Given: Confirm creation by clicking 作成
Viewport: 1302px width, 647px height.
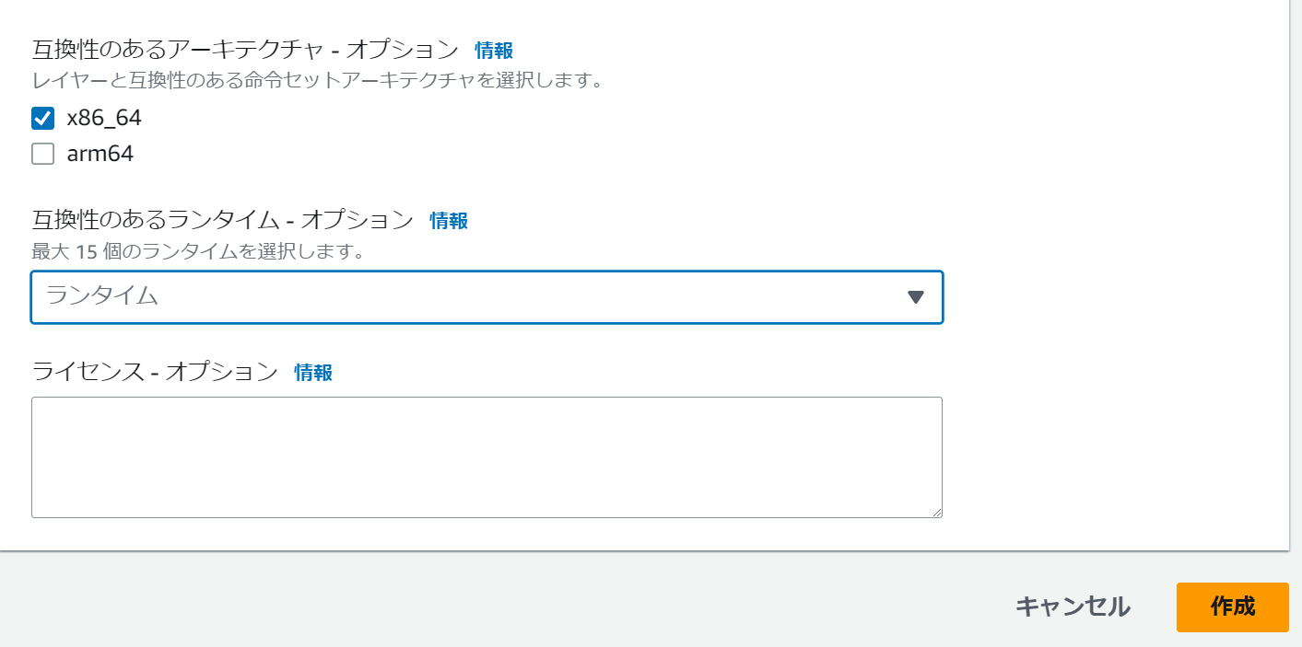Looking at the screenshot, I should click(x=1232, y=607).
